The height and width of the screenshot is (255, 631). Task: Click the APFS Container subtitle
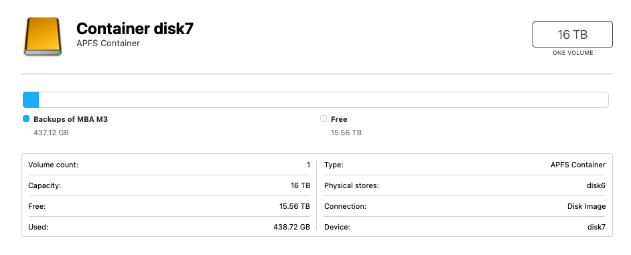(x=108, y=44)
